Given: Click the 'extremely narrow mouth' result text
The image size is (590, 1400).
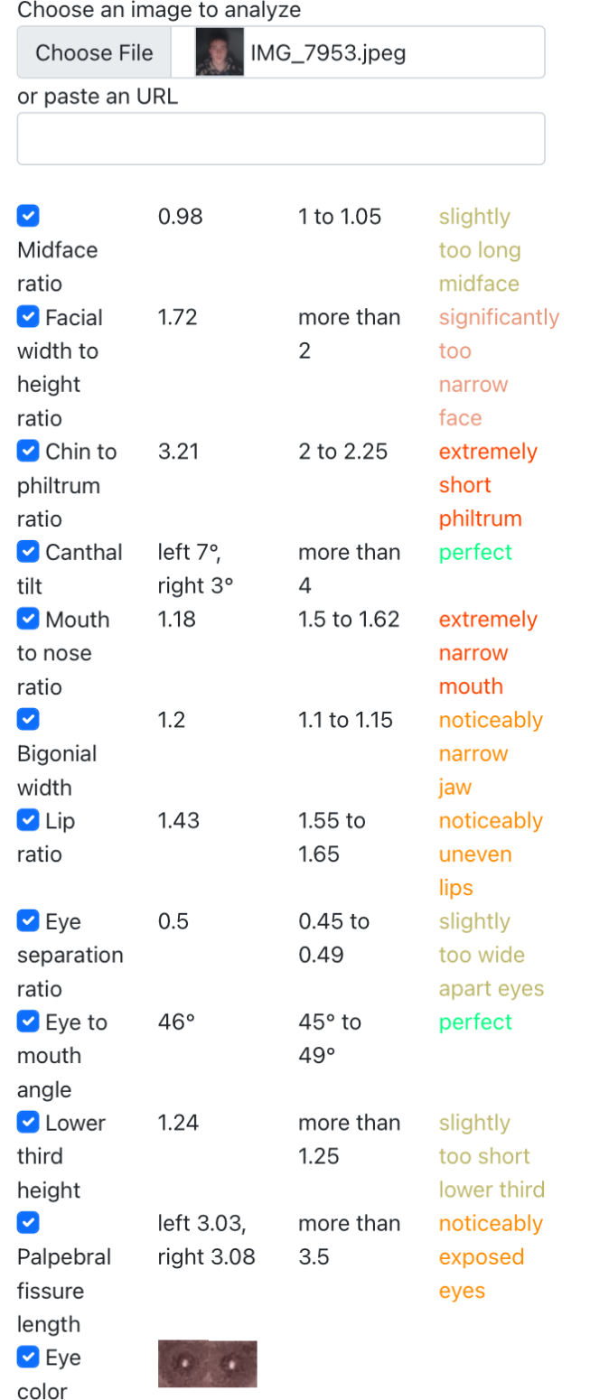Looking at the screenshot, I should click(x=488, y=653).
